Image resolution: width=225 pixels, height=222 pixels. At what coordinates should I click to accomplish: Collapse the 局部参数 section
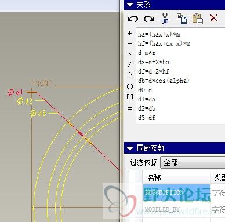(130, 148)
